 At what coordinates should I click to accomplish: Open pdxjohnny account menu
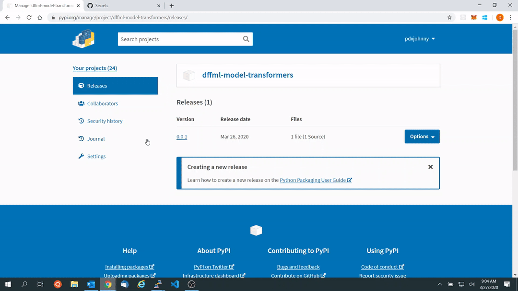tap(420, 39)
